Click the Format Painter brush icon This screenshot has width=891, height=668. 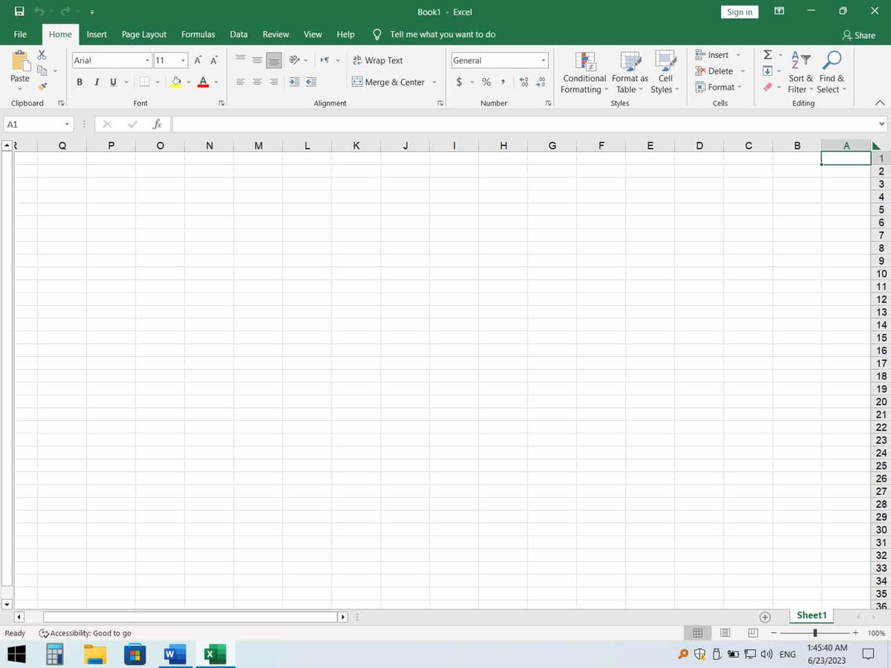[42, 87]
